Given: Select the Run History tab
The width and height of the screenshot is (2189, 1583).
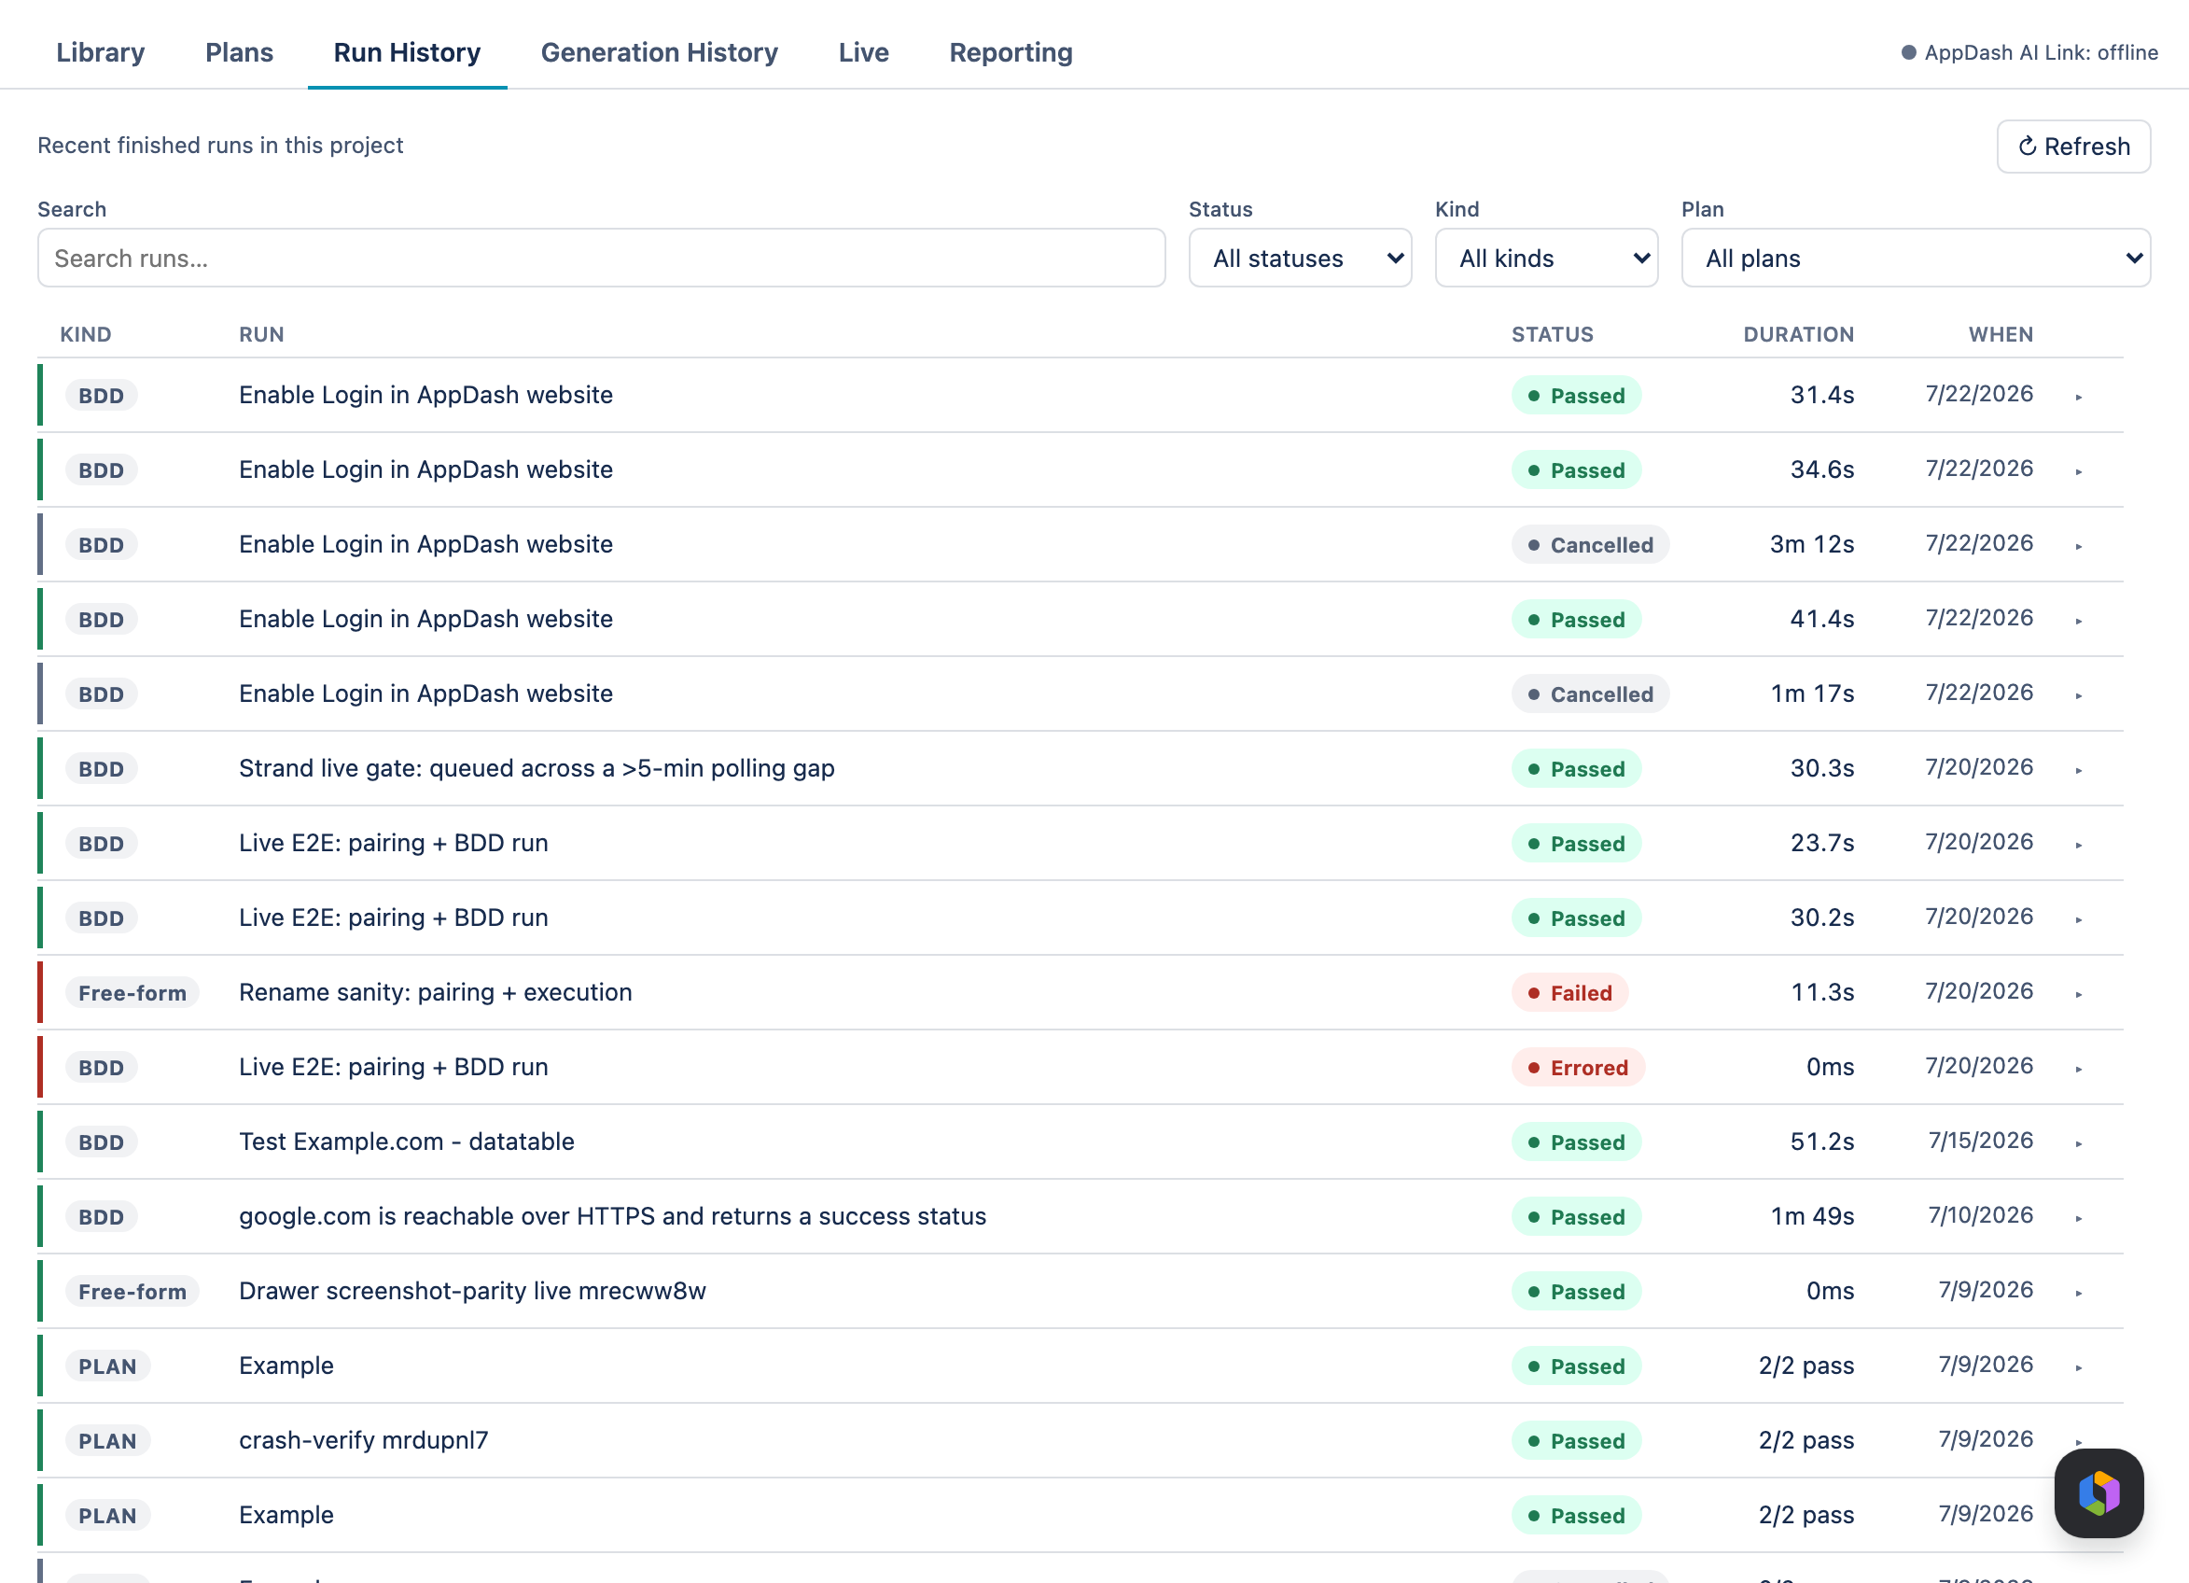Looking at the screenshot, I should pos(408,52).
